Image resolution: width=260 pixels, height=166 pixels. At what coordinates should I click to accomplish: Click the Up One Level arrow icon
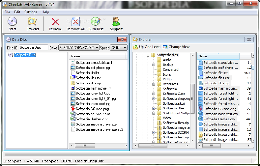point(136,47)
